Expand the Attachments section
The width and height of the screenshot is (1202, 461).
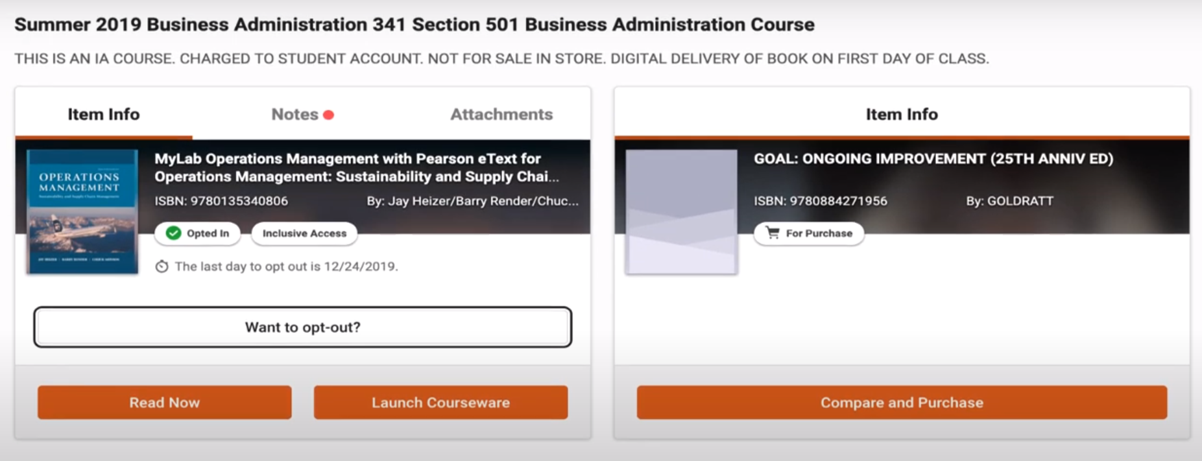501,114
